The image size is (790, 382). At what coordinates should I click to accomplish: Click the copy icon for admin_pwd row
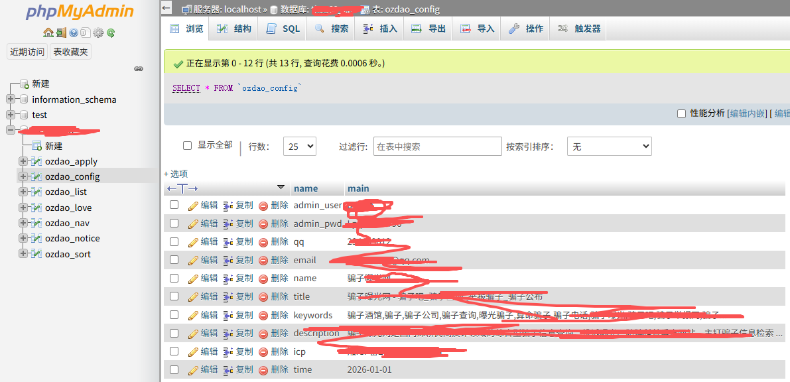coord(228,223)
